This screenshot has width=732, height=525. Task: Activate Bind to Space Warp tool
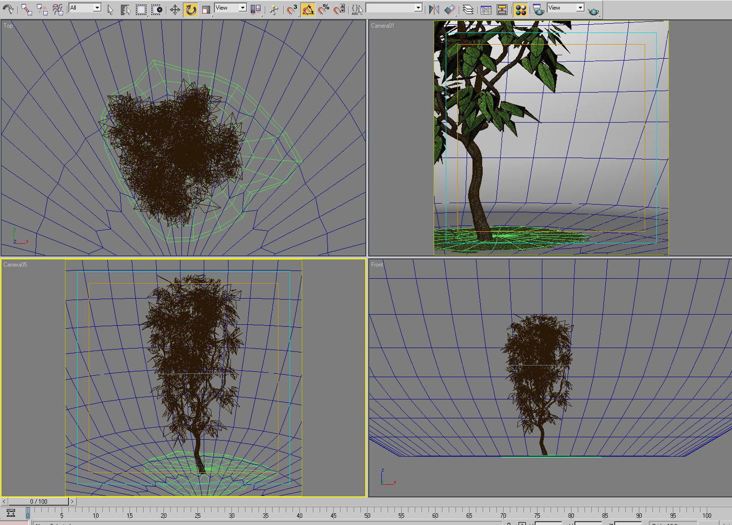pyautogui.click(x=58, y=9)
